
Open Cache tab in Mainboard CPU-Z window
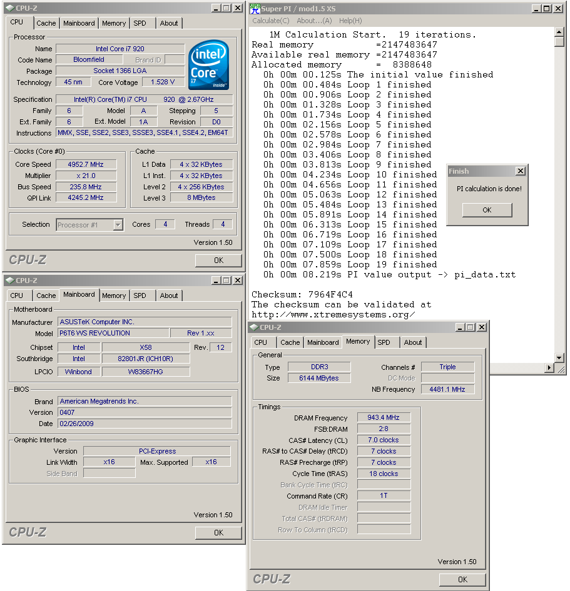coord(46,296)
